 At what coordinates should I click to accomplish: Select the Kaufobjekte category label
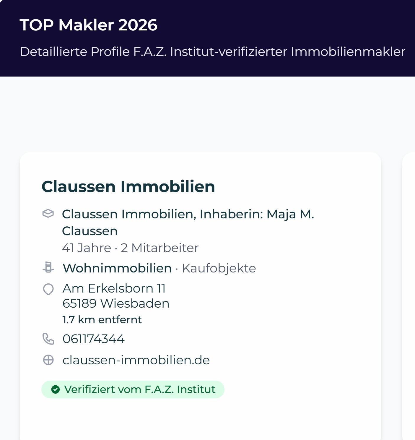click(x=219, y=268)
